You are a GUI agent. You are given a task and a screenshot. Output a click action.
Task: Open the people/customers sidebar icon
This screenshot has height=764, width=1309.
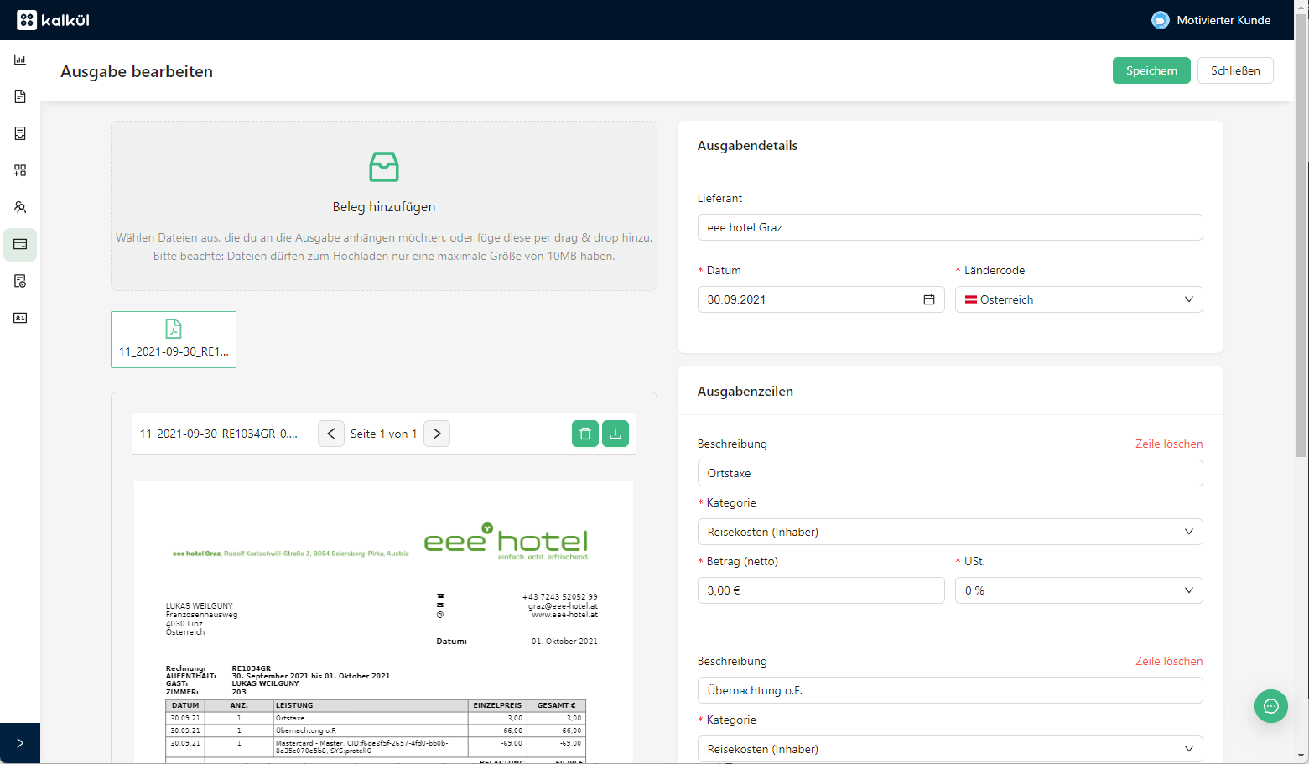coord(20,207)
